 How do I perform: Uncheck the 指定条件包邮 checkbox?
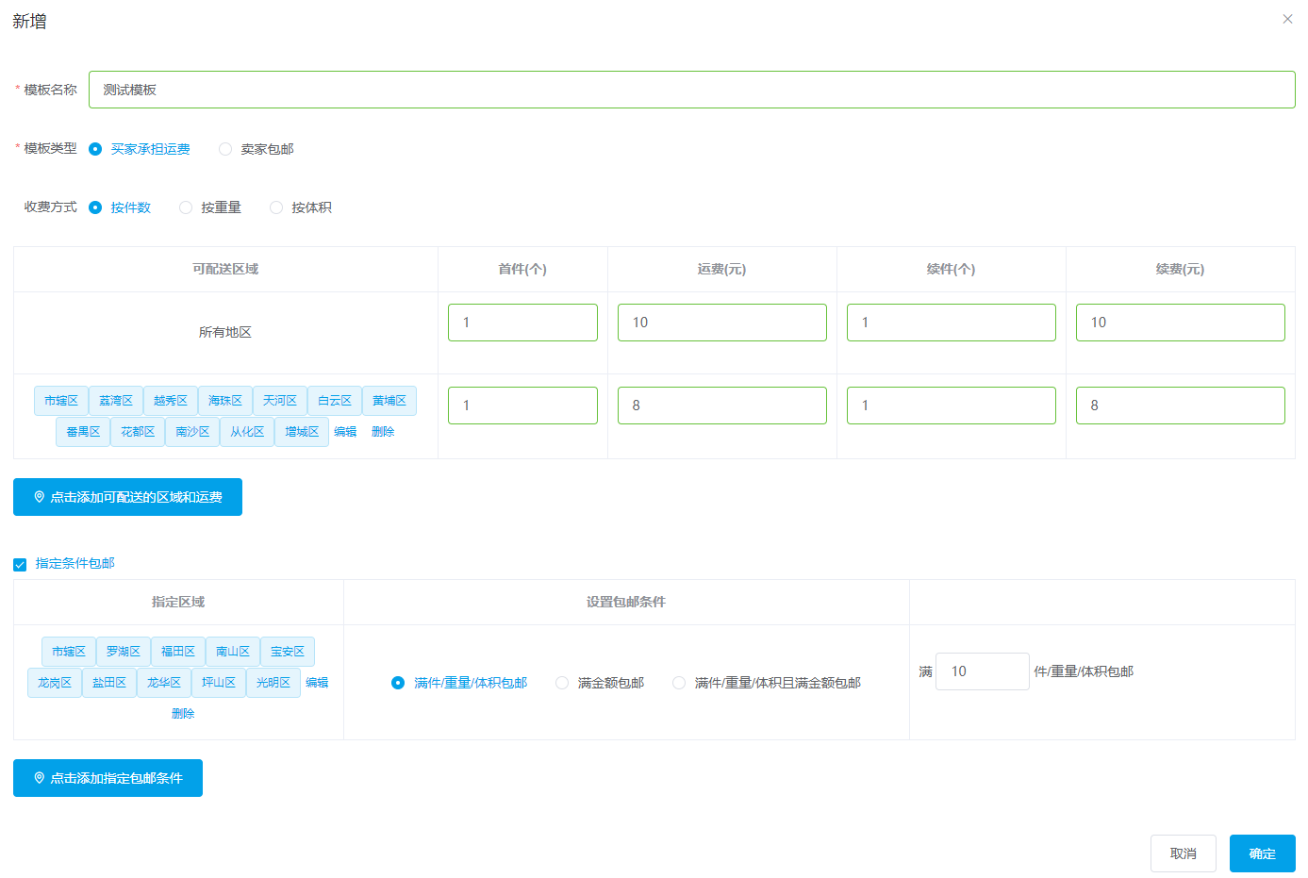click(20, 564)
